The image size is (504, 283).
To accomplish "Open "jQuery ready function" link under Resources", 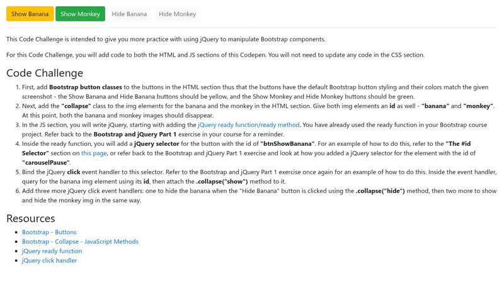I will pos(52,251).
